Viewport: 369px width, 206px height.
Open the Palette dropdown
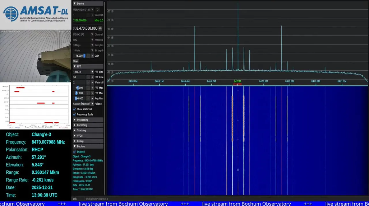[x=92, y=104]
